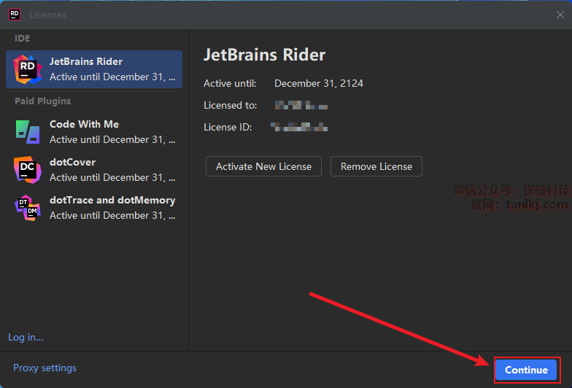
Task: Click the Code With Me plugin icon
Action: tap(28, 131)
